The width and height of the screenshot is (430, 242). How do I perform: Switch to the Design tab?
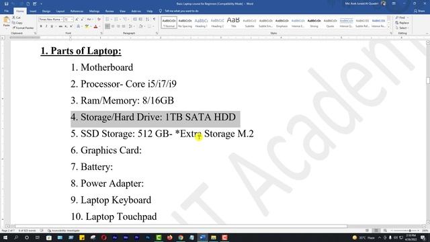[x=46, y=11]
